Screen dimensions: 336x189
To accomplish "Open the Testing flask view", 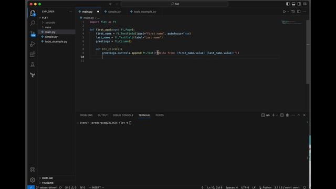I will coord(33,65).
